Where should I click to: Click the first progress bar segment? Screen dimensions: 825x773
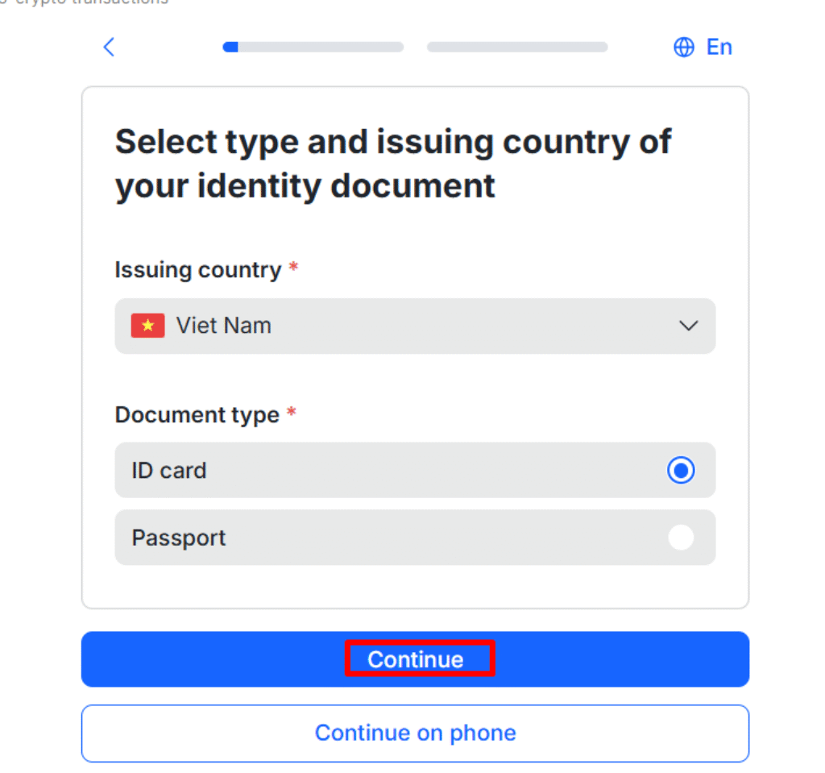pos(313,48)
